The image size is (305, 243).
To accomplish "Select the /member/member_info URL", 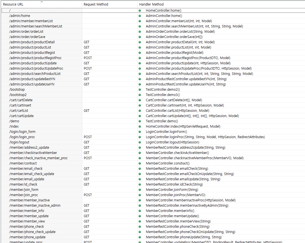I will (26, 211).
